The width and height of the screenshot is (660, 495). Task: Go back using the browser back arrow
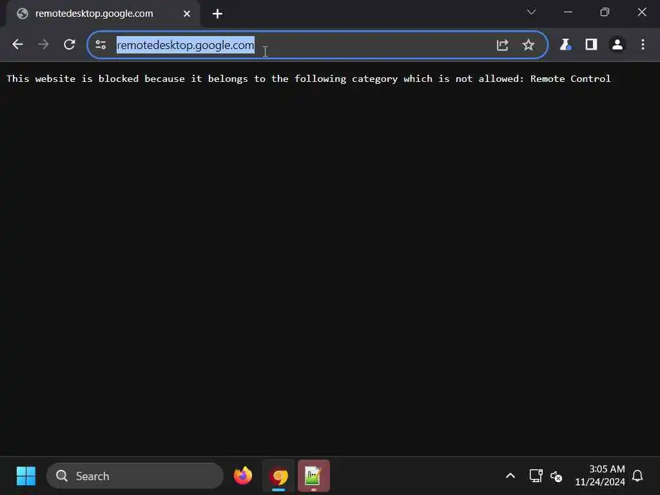click(17, 44)
